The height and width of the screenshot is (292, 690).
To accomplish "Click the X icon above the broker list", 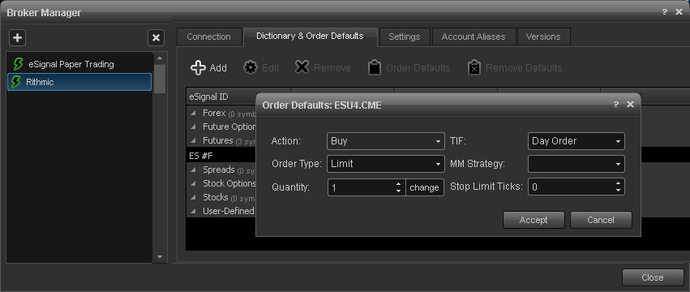I will 156,38.
